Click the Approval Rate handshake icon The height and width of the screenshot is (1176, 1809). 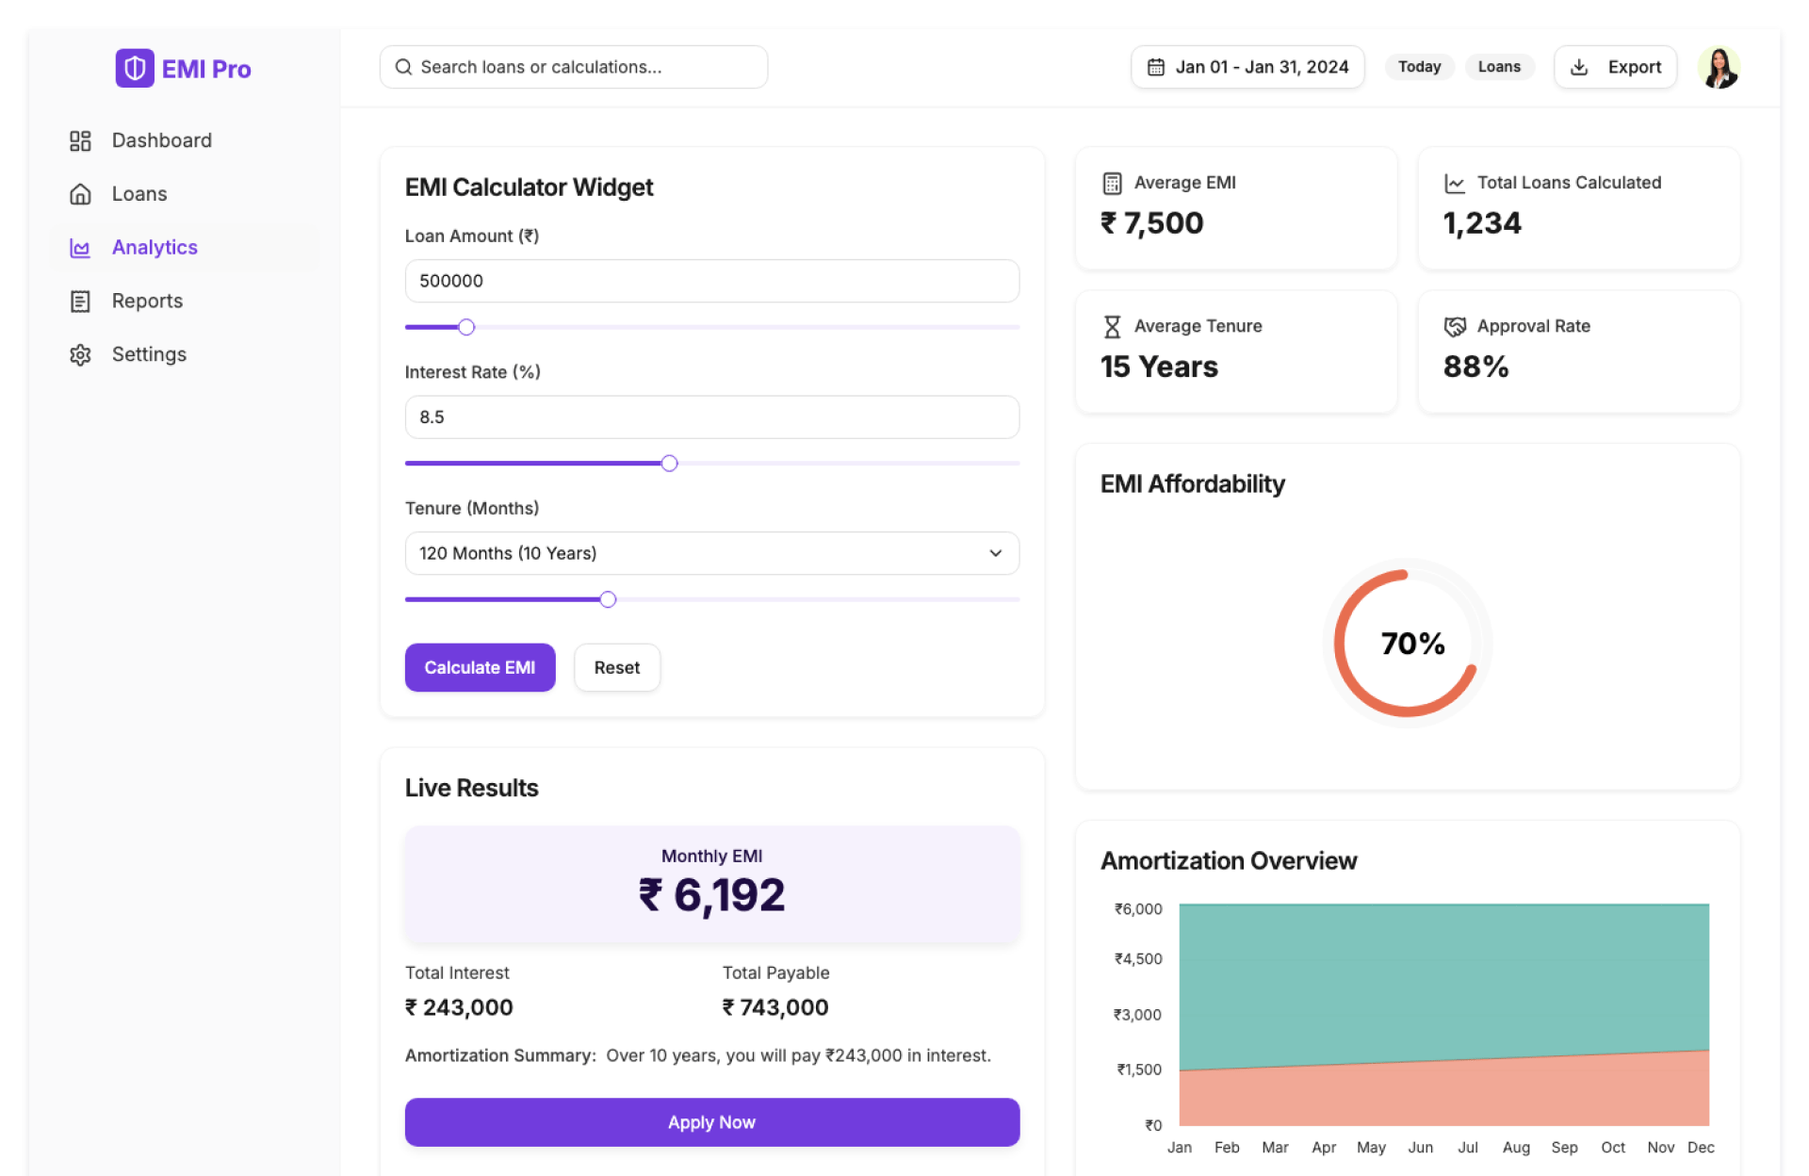pos(1455,327)
